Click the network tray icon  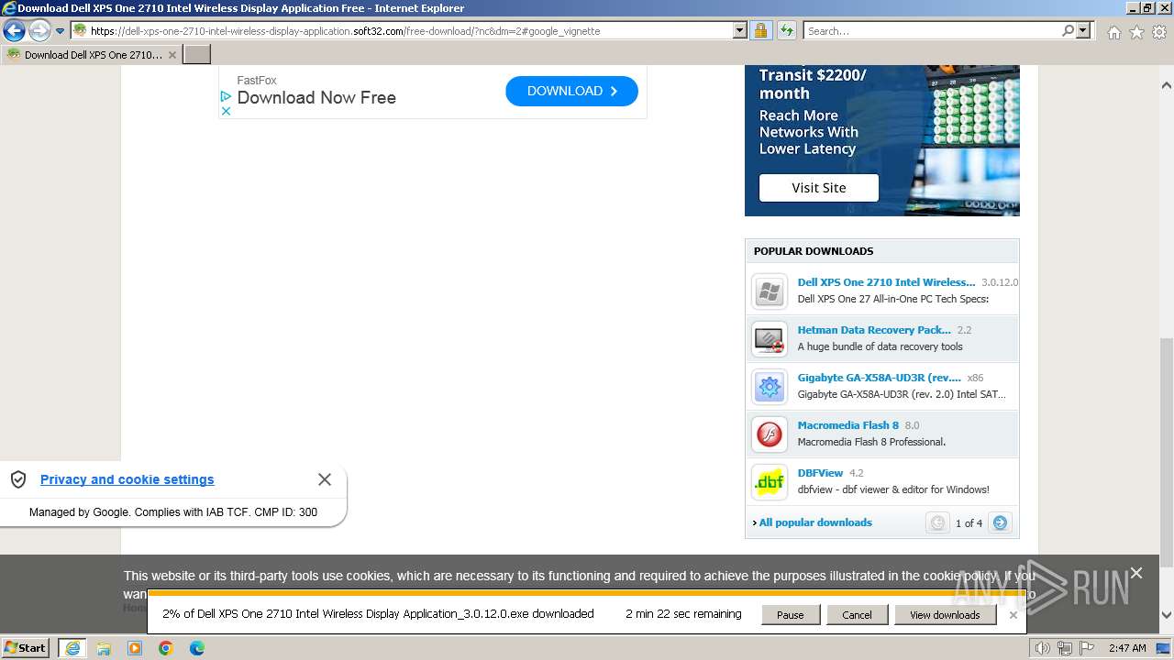1067,648
